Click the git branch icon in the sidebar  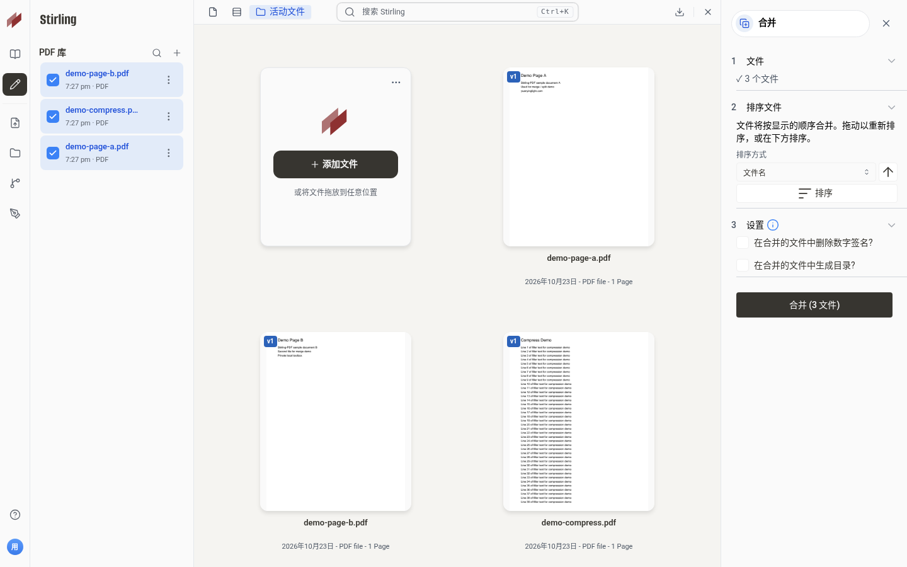pos(15,183)
